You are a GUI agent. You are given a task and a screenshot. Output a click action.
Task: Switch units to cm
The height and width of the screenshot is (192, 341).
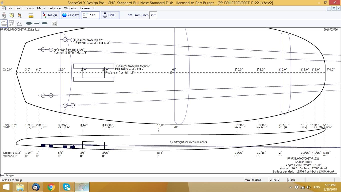pyautogui.click(x=130, y=15)
